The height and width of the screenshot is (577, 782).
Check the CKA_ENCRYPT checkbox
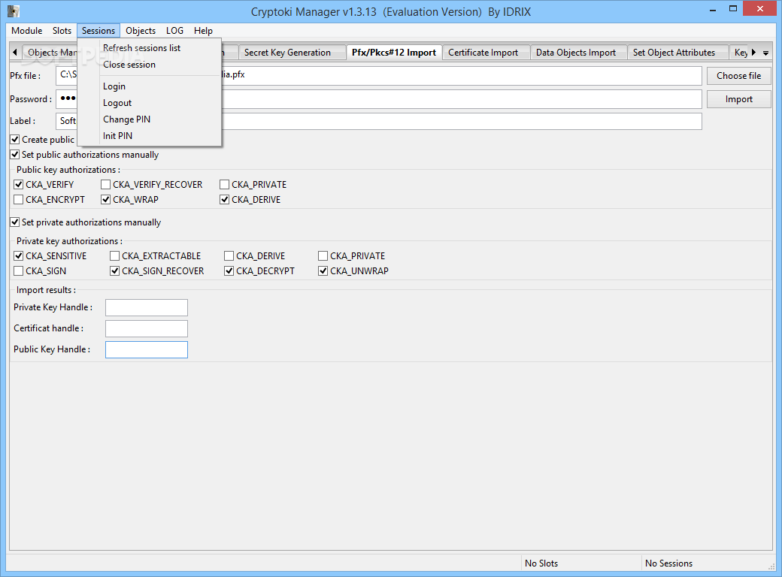click(19, 199)
